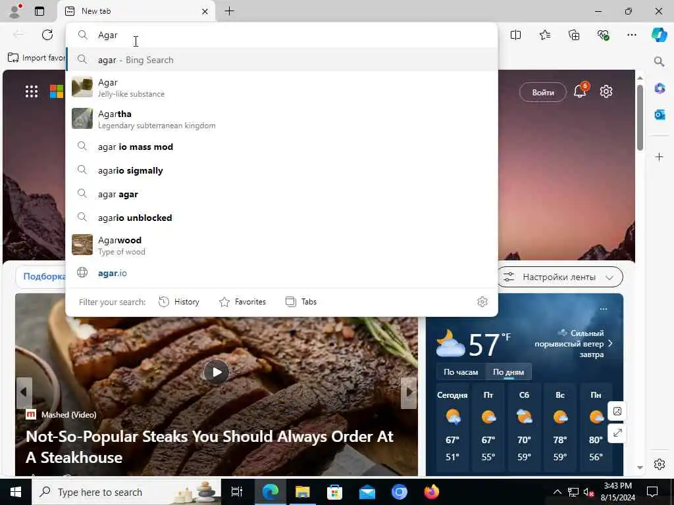The width and height of the screenshot is (674, 505).
Task: Open File Explorer from the taskbar
Action: point(303,492)
